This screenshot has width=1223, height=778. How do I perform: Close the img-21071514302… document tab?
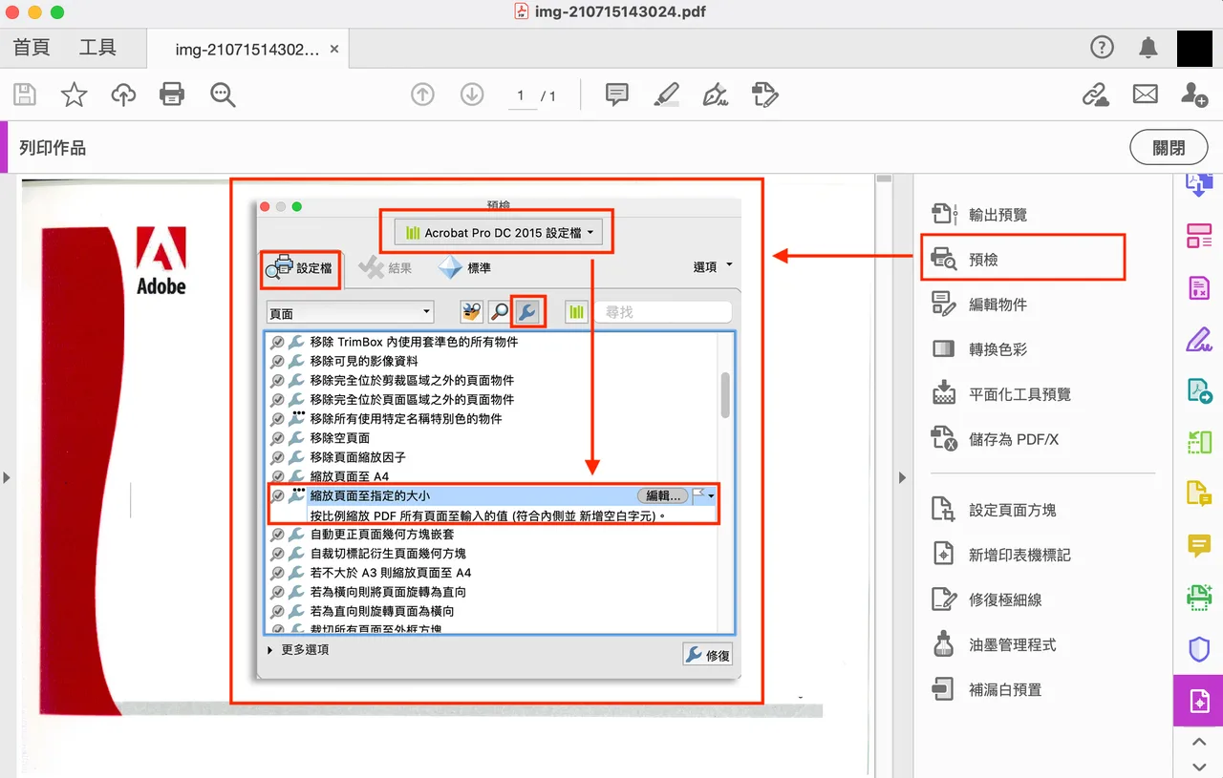pyautogui.click(x=333, y=50)
